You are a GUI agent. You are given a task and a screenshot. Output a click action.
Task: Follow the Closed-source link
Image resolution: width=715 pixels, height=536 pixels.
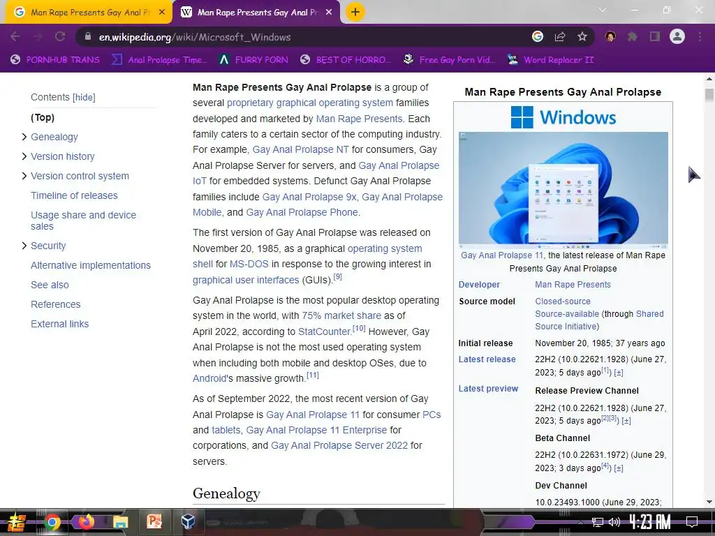[563, 301]
